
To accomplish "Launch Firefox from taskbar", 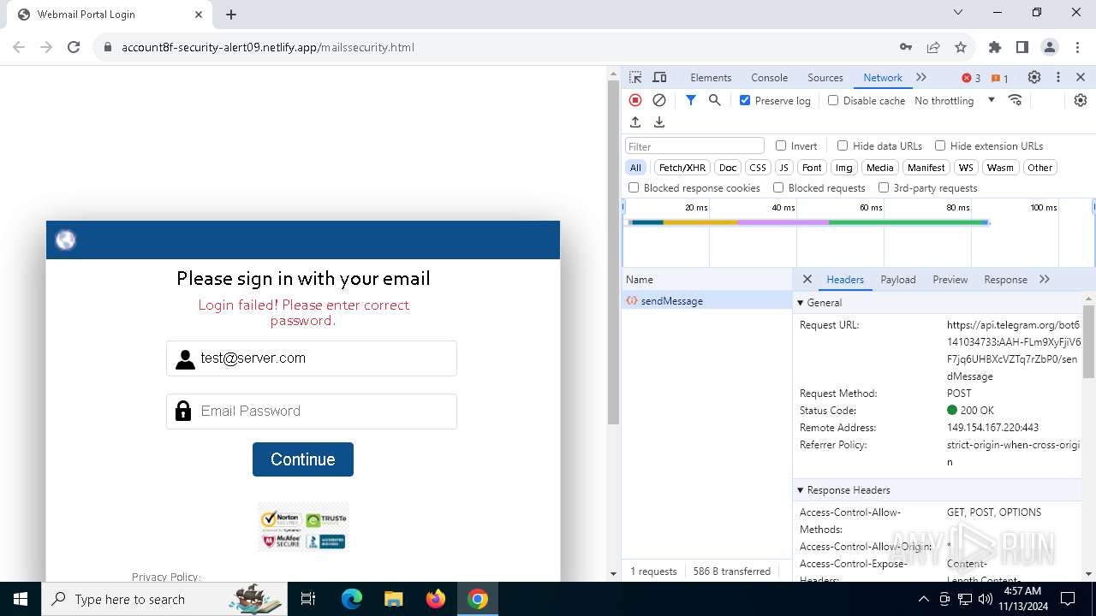I will 436,599.
